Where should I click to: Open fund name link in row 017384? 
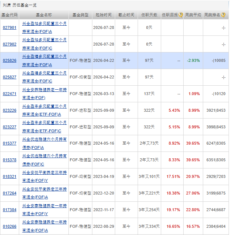click(x=45, y=210)
